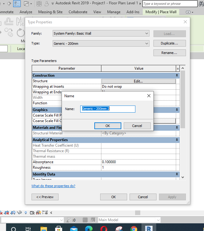This screenshot has height=231, width=204.
Task: Click the Duplicate... button
Action: coord(170,43)
